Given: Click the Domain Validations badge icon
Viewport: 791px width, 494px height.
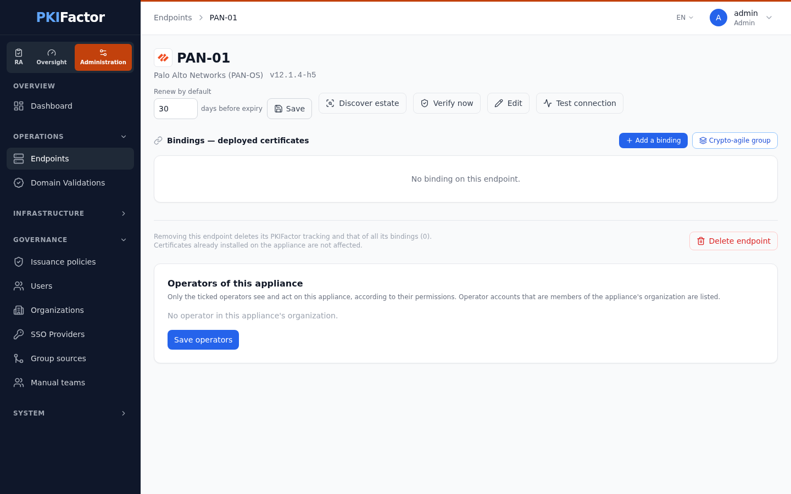Looking at the screenshot, I should coord(19,183).
